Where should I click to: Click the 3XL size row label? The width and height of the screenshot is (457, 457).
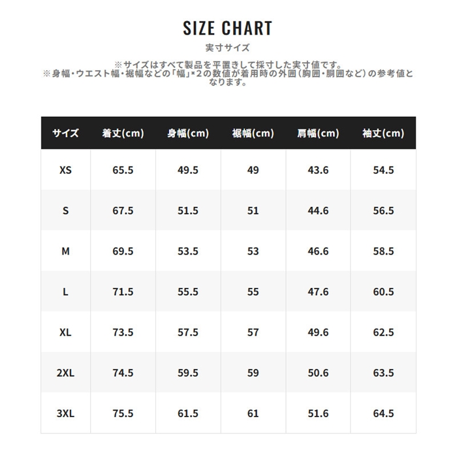click(x=65, y=413)
